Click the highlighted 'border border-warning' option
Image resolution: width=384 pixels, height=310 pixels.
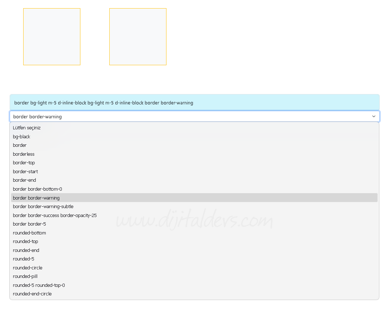tap(36, 198)
